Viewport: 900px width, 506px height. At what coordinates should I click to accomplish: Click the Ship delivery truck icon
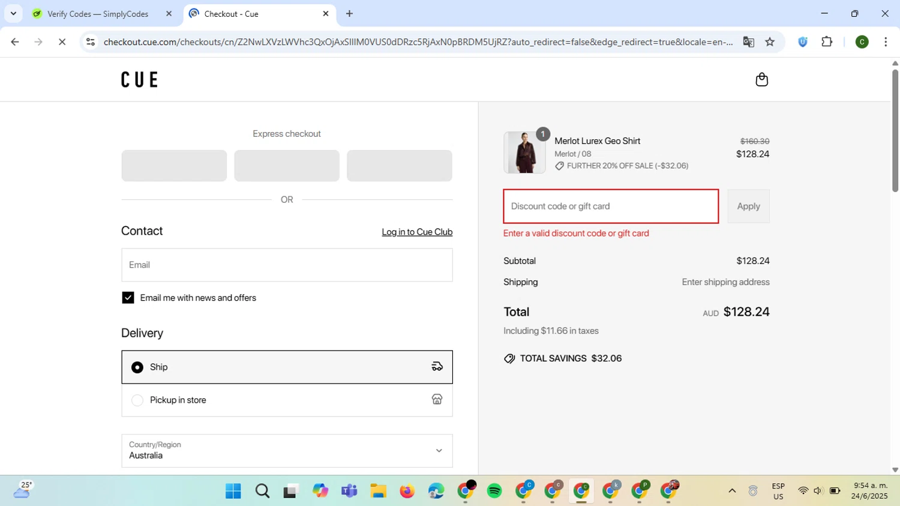(x=437, y=367)
